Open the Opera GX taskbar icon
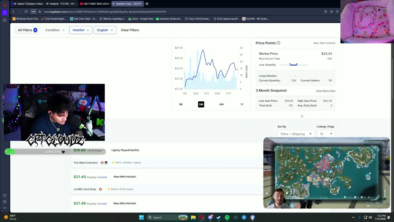Screen dimensions: 394x222 point(202,217)
